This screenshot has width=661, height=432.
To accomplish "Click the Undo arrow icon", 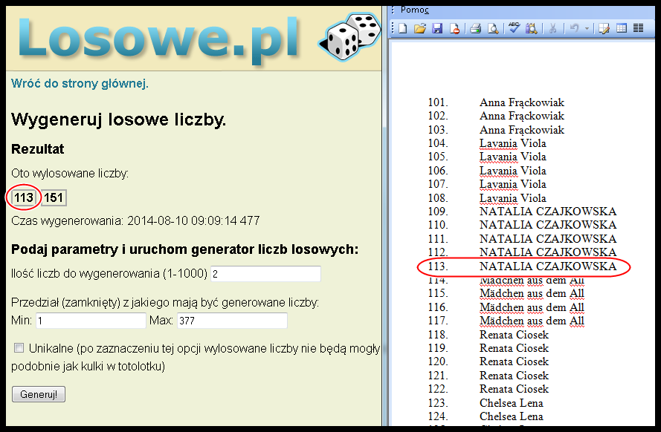I will pyautogui.click(x=574, y=29).
